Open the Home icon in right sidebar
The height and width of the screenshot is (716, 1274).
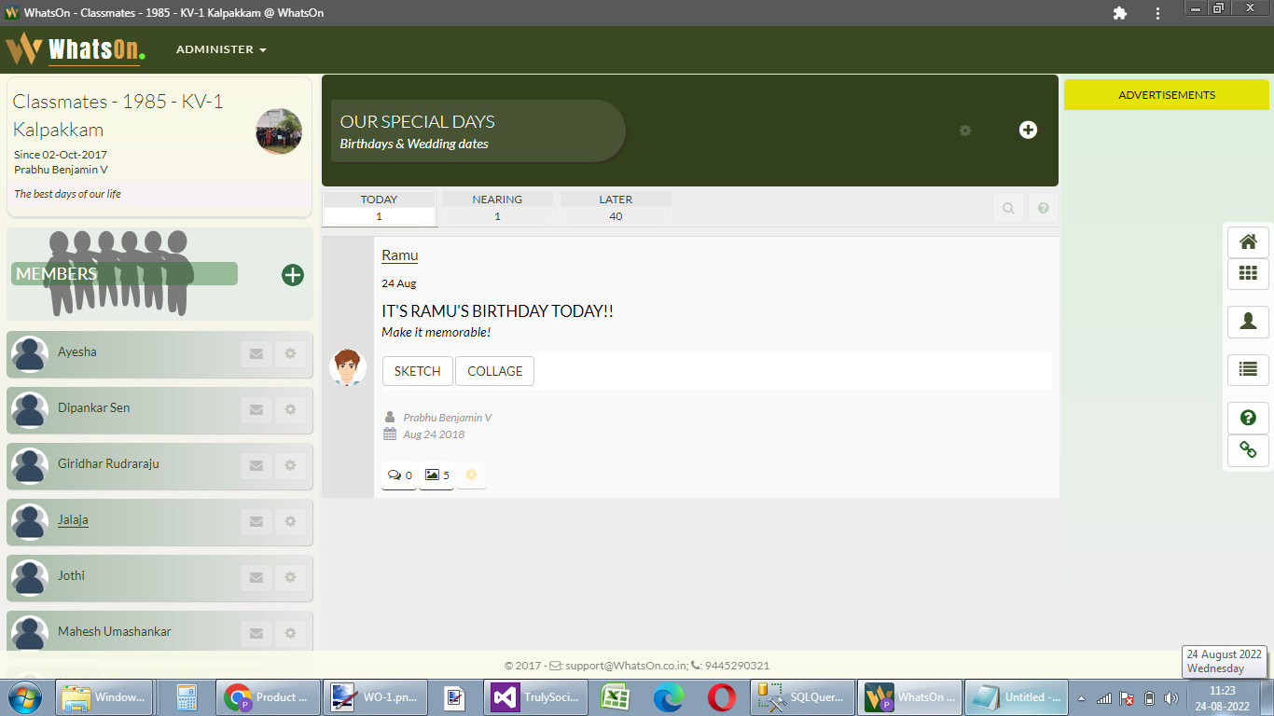pos(1248,242)
